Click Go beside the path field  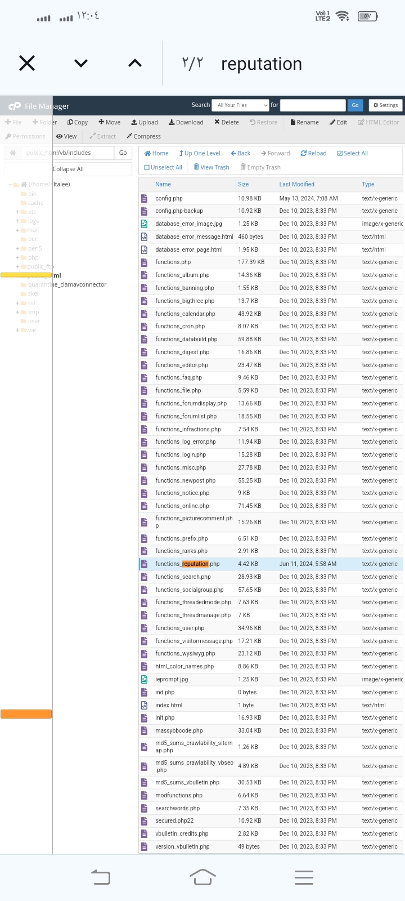[x=123, y=153]
